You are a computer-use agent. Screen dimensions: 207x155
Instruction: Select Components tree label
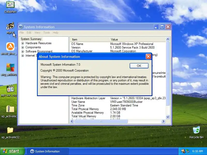[x=33, y=47]
